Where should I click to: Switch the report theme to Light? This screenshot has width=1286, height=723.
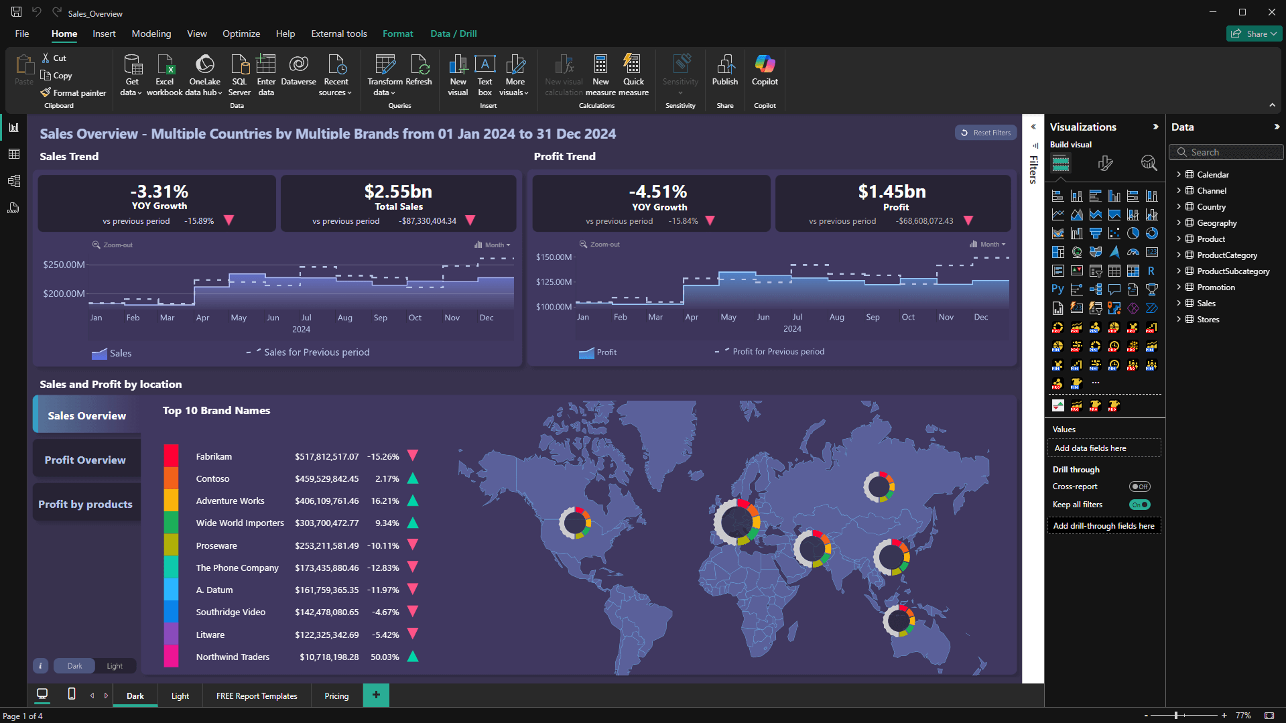115,665
